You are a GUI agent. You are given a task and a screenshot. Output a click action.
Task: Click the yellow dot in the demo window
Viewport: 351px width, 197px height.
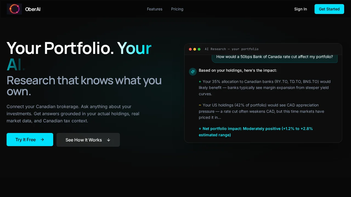[195, 49]
